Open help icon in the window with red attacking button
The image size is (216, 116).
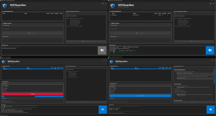pyautogui.click(x=106, y=60)
